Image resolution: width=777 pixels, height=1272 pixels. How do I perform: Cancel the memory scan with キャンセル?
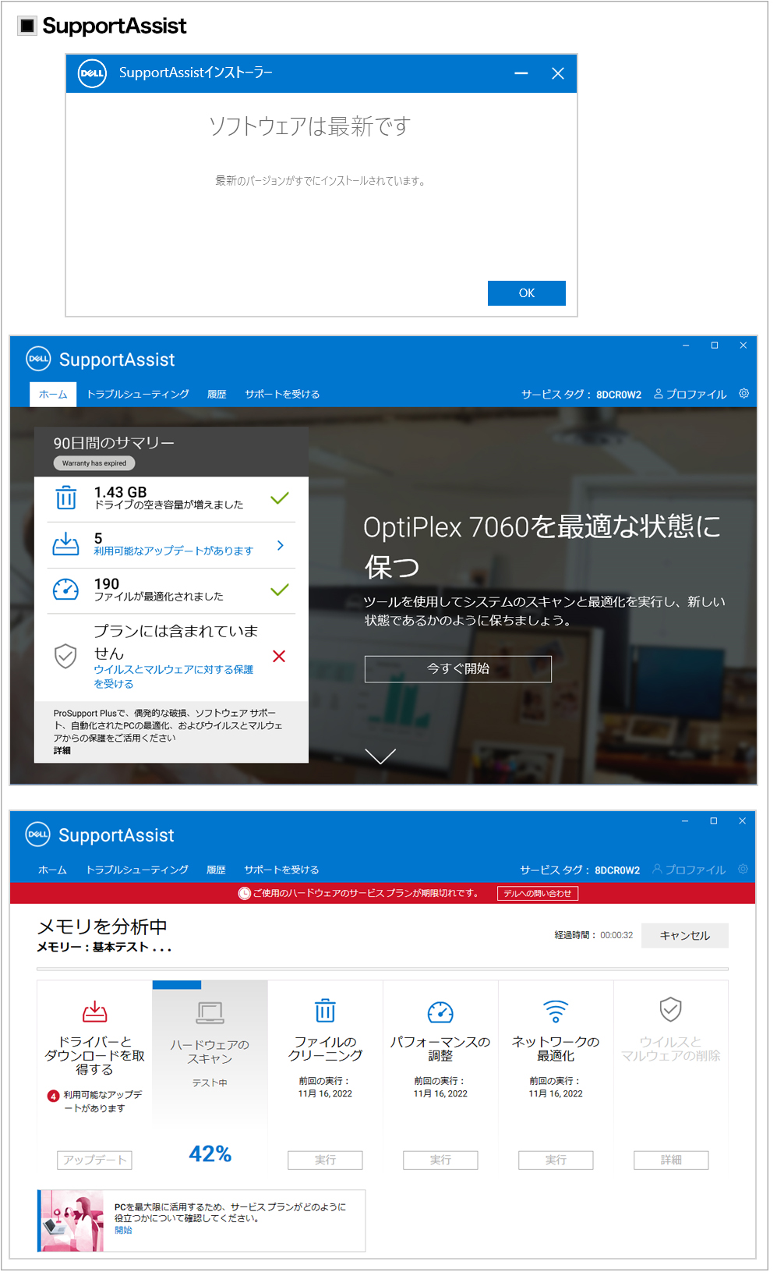685,936
